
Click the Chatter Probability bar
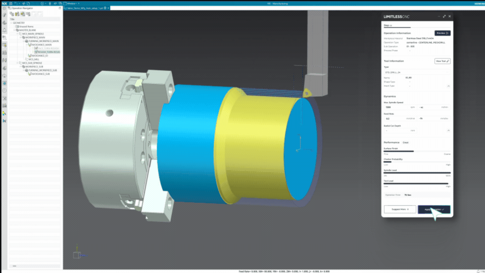[x=417, y=162]
